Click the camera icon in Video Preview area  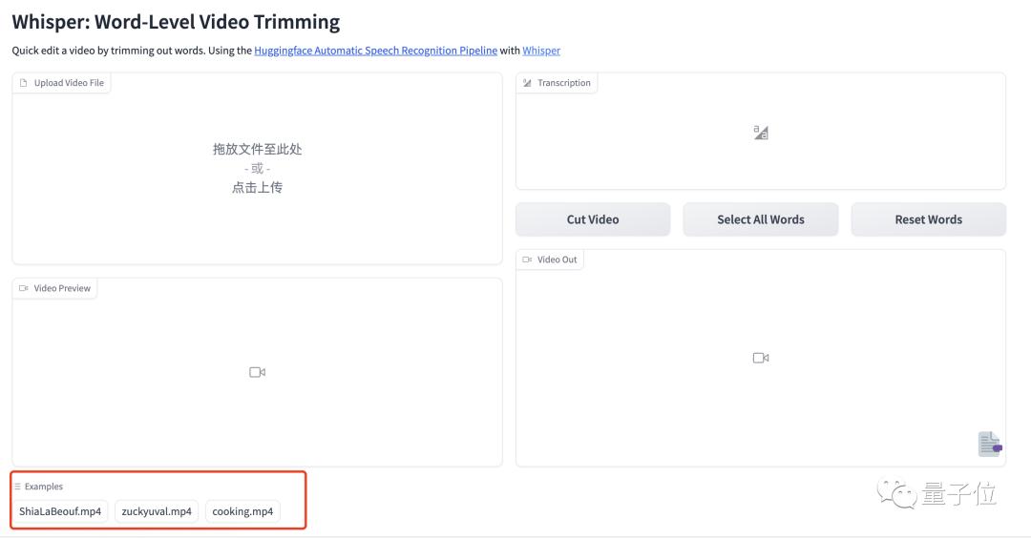click(257, 372)
